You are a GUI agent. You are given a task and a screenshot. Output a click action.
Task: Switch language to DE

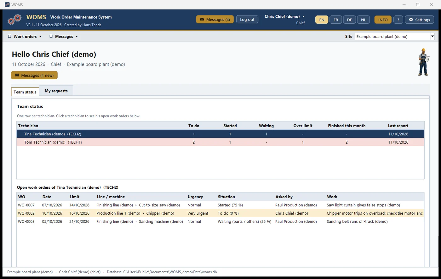(x=350, y=20)
